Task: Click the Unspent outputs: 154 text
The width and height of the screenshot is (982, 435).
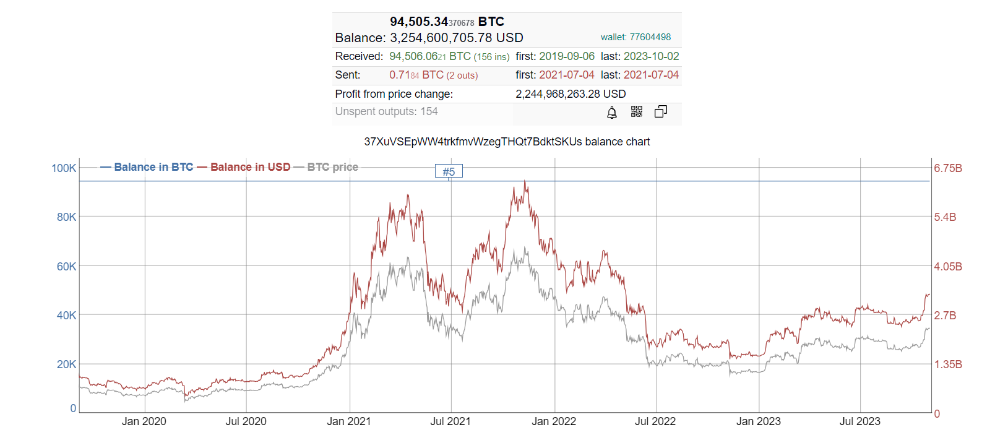Action: pos(386,111)
